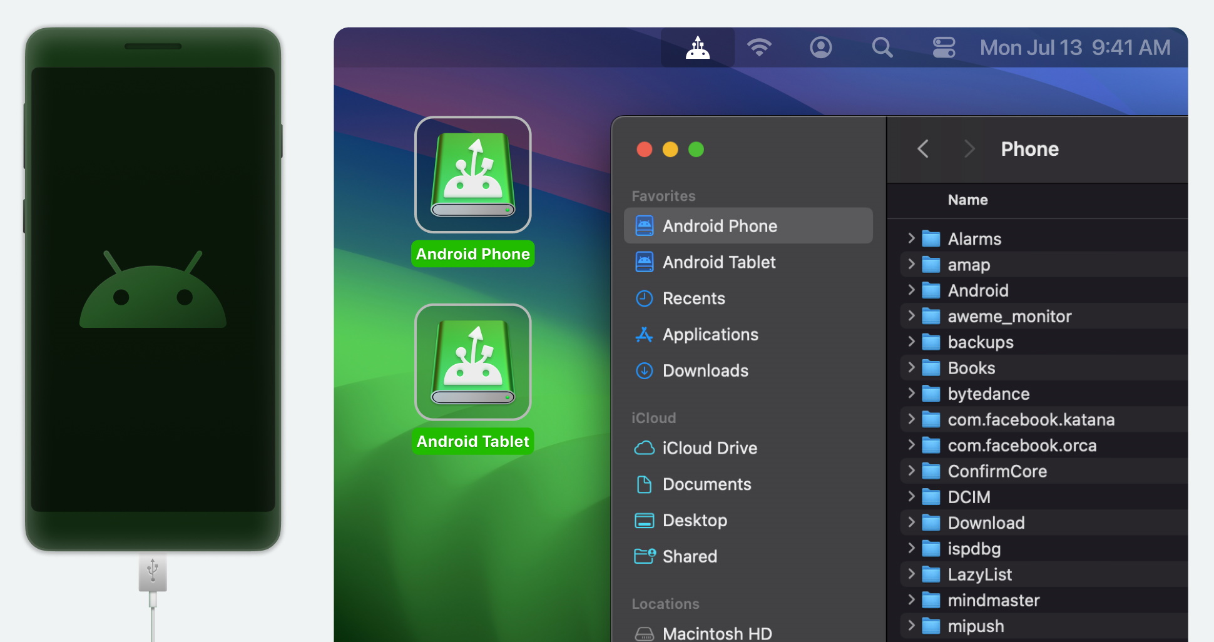Open Spotlight search from menu bar
The image size is (1214, 642).
[882, 48]
